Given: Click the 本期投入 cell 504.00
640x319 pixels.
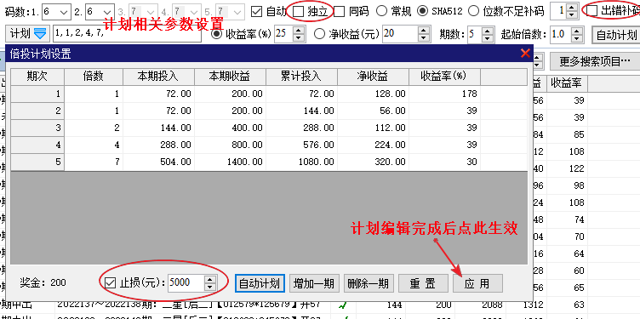Looking at the screenshot, I should tap(159, 162).
